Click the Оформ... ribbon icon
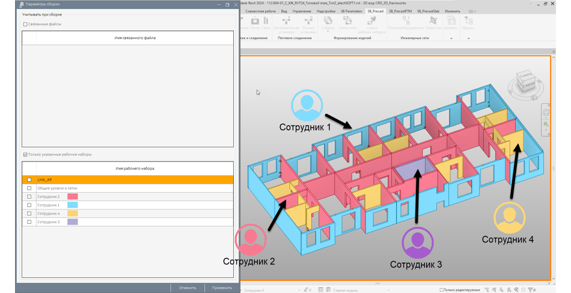The width and height of the screenshot is (571, 293). [x=469, y=21]
